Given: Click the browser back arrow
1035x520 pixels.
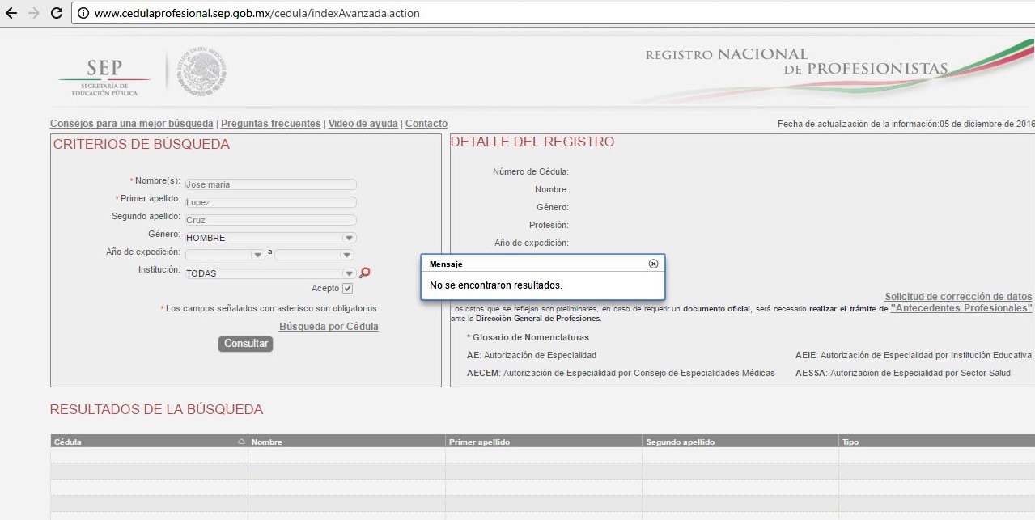Looking at the screenshot, I should [11, 14].
